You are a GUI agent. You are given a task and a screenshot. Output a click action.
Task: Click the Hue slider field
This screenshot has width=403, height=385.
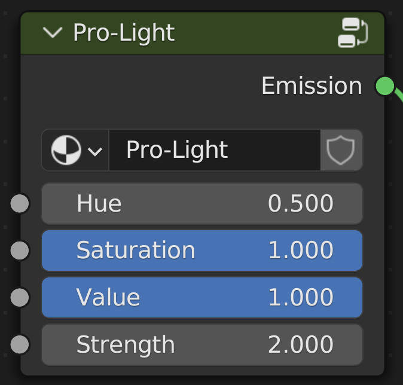[x=202, y=204]
